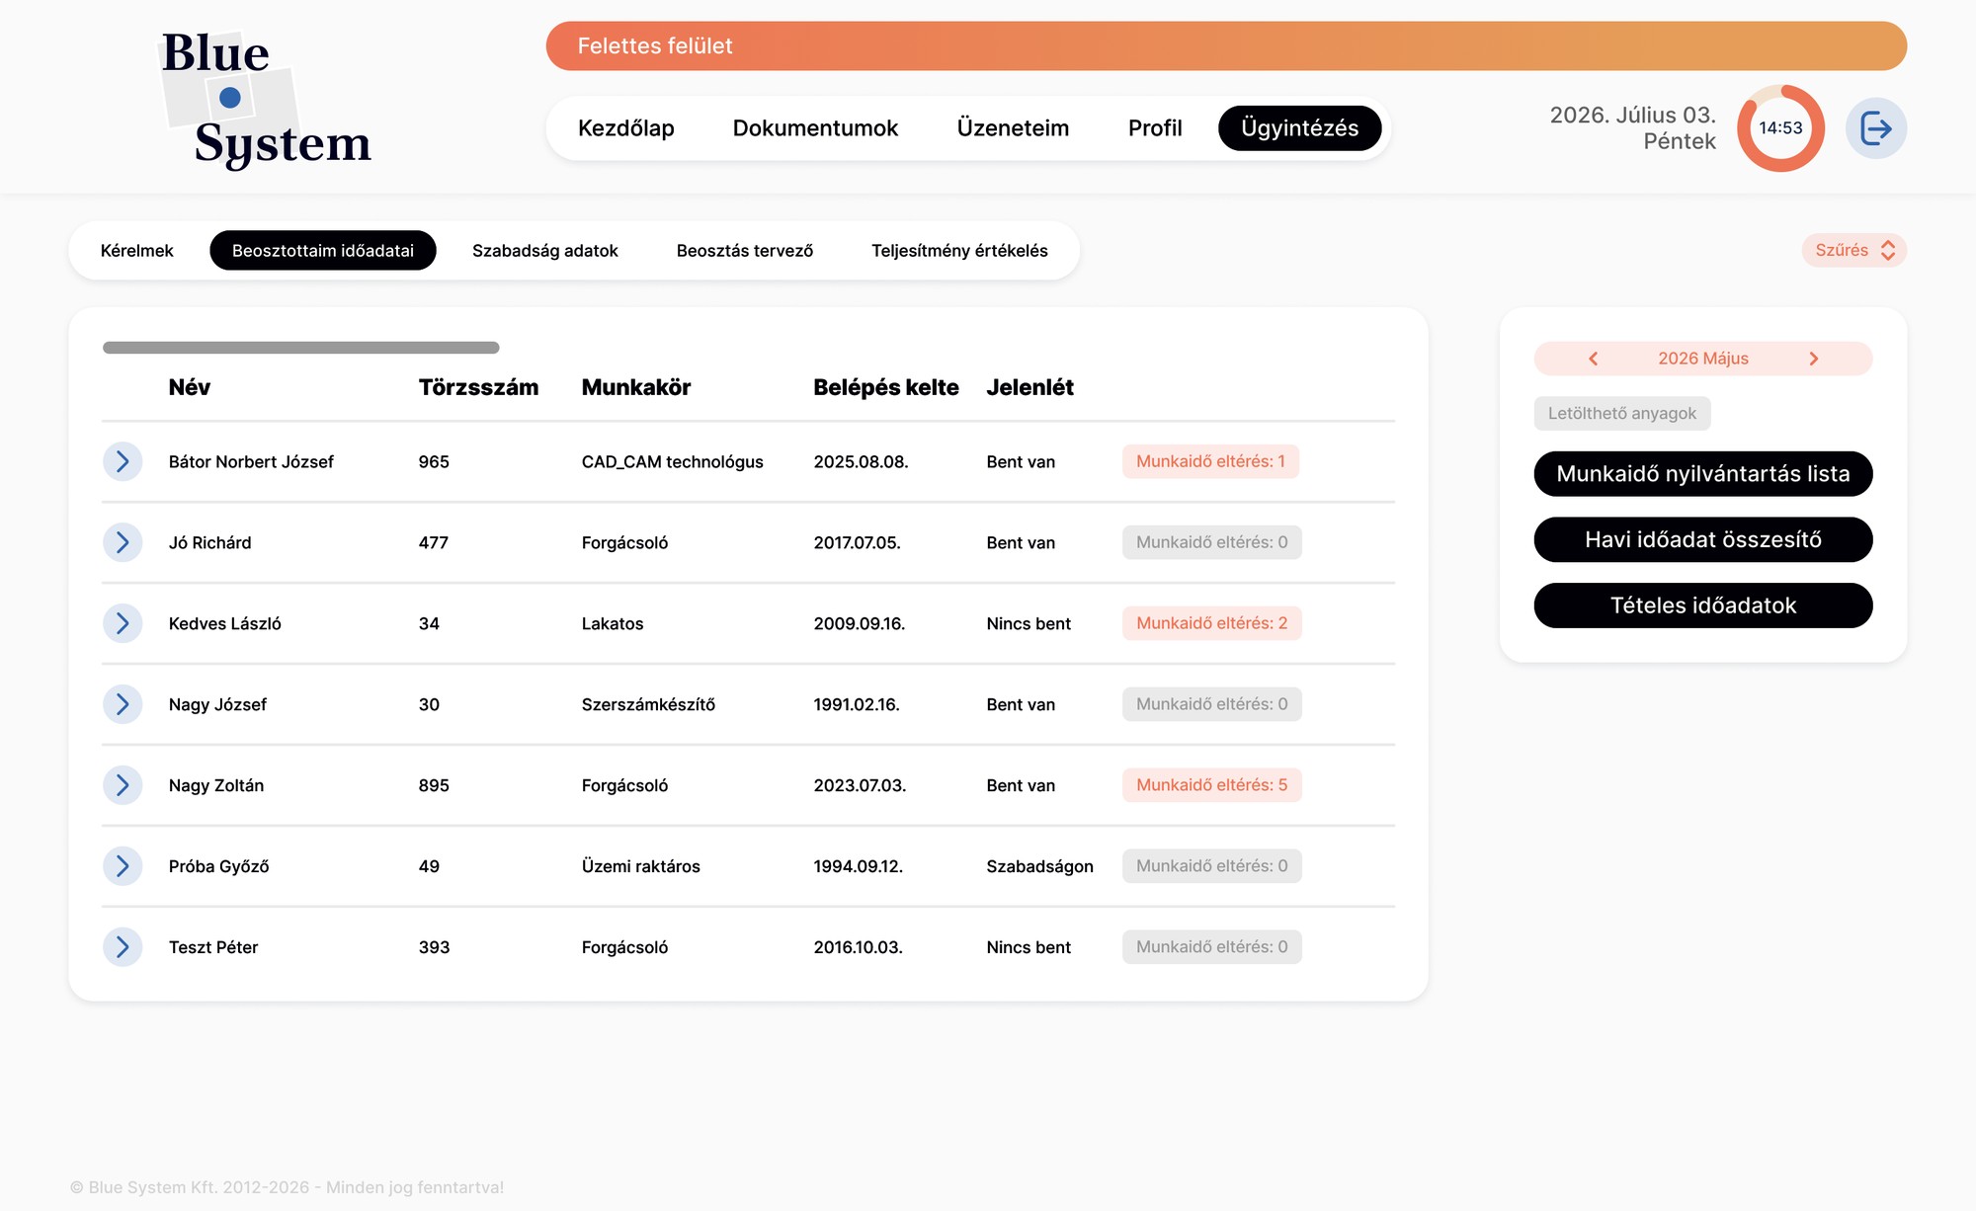The image size is (1976, 1211).
Task: Click Próba Győző's Munkaidő eltérés: 0 badge
Action: [1211, 866]
